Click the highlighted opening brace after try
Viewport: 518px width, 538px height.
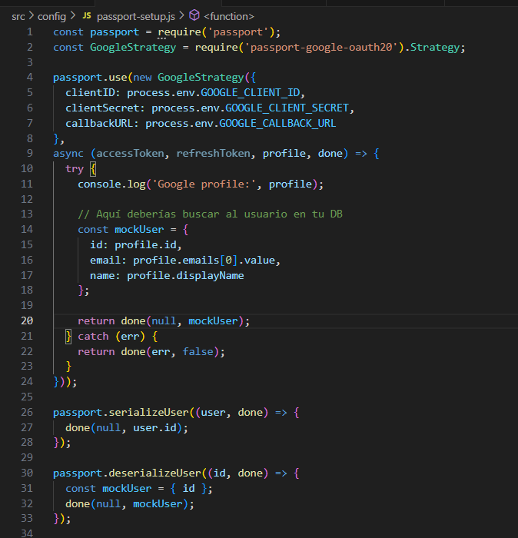93,169
